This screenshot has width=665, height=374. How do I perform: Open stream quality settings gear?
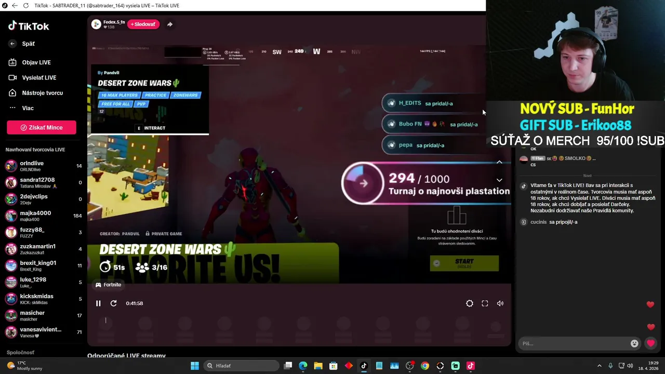(470, 303)
